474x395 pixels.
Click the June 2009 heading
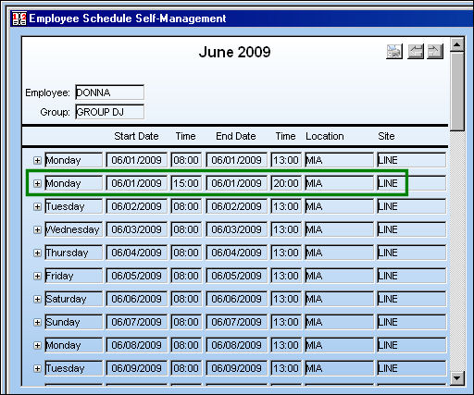point(234,52)
